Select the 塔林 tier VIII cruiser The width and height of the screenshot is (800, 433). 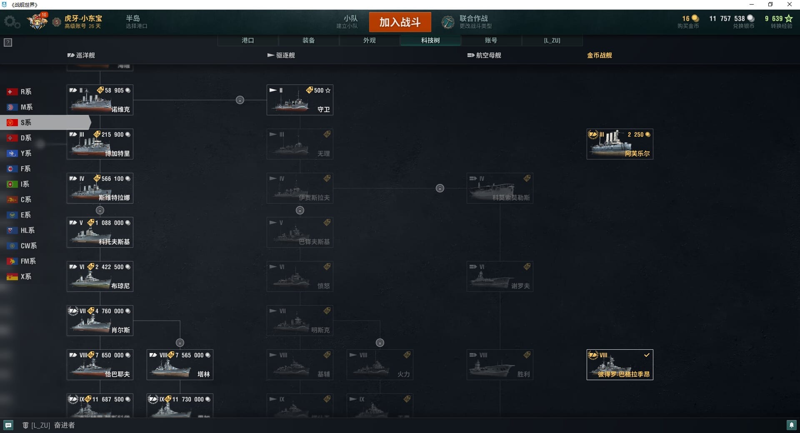click(180, 365)
